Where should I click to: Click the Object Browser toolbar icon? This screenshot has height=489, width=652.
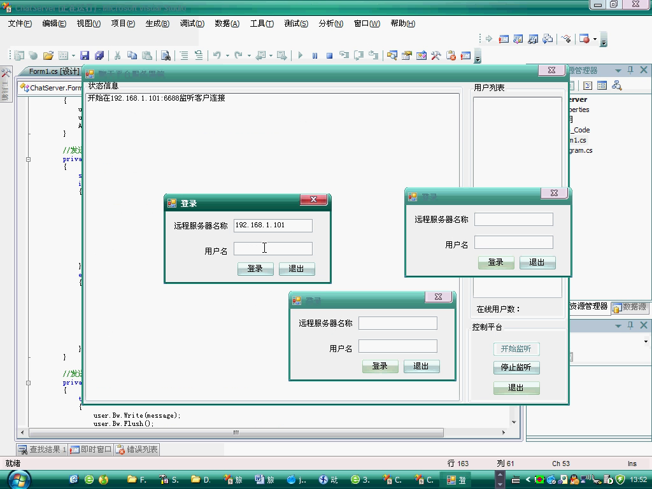point(422,55)
